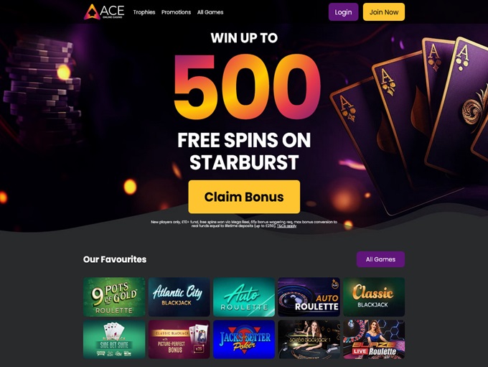
Task: Launch Jacks or Better Poker
Action: (x=244, y=339)
